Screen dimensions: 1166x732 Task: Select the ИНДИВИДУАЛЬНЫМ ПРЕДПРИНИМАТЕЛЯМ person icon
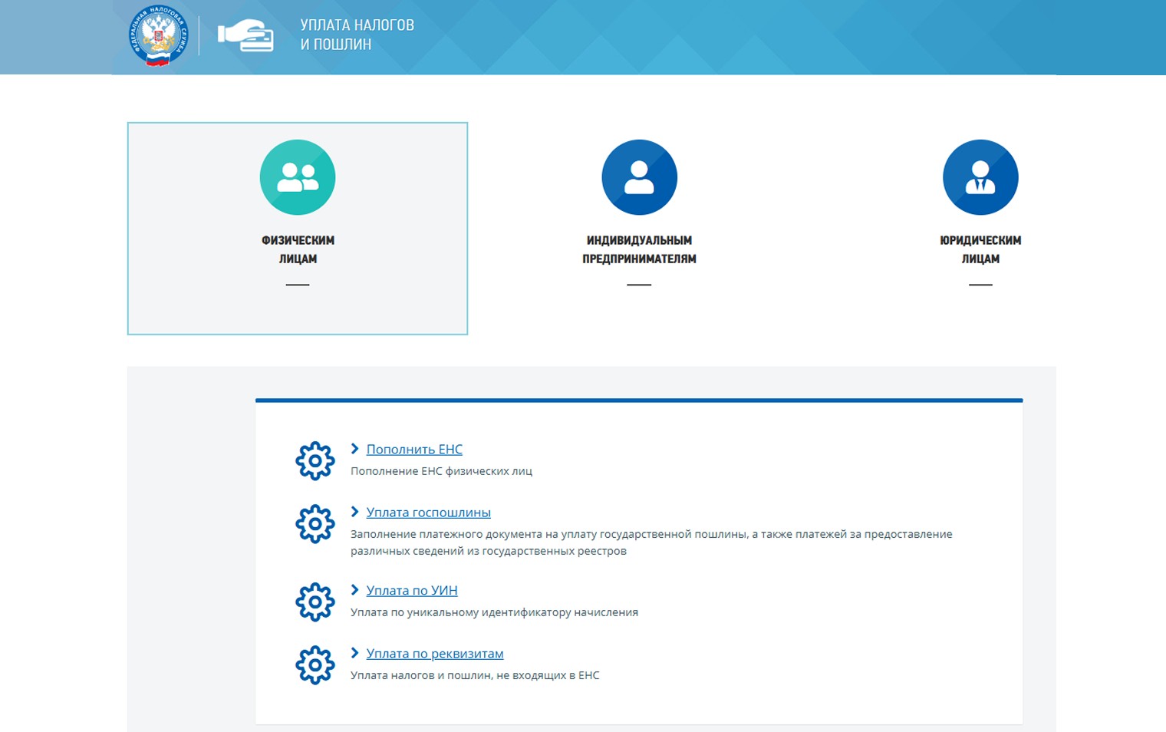click(x=639, y=177)
